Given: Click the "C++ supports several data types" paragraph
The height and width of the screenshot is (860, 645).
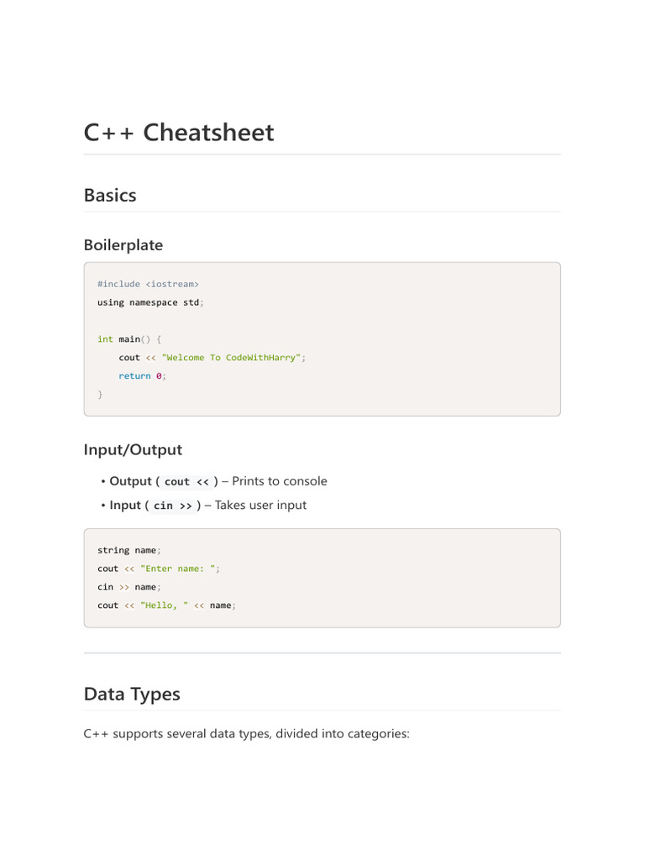Looking at the screenshot, I should [x=246, y=734].
